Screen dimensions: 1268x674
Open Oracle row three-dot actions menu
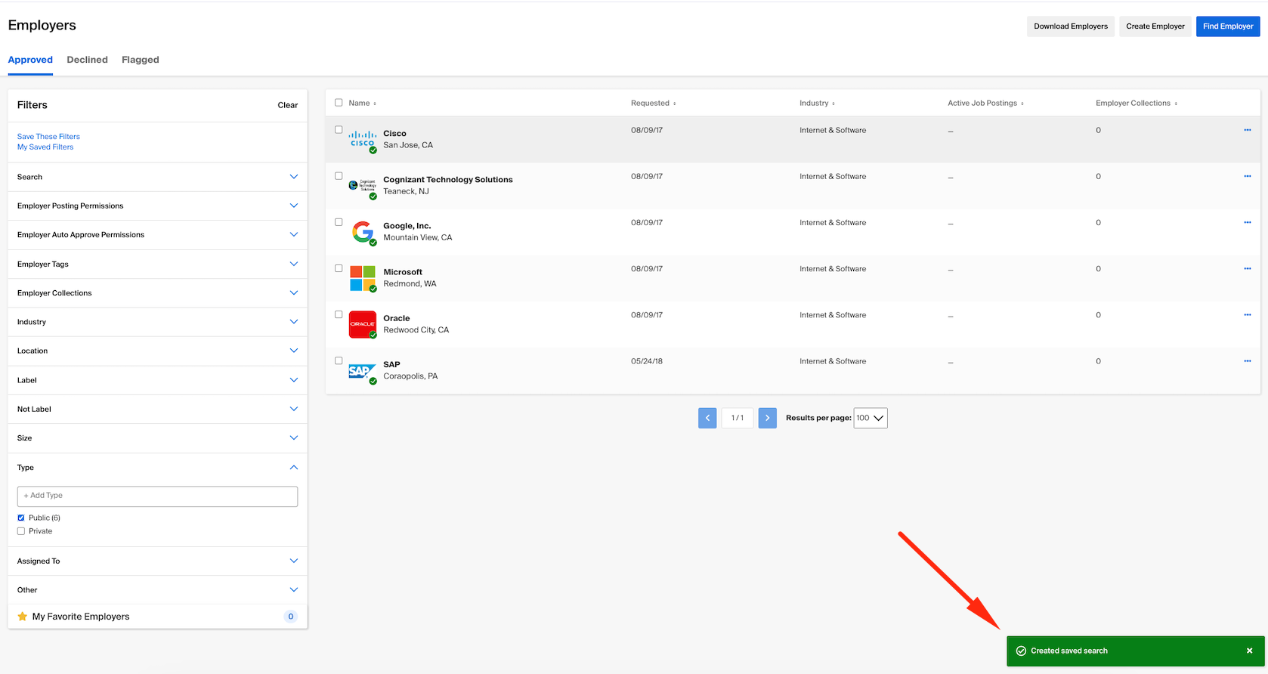coord(1247,314)
